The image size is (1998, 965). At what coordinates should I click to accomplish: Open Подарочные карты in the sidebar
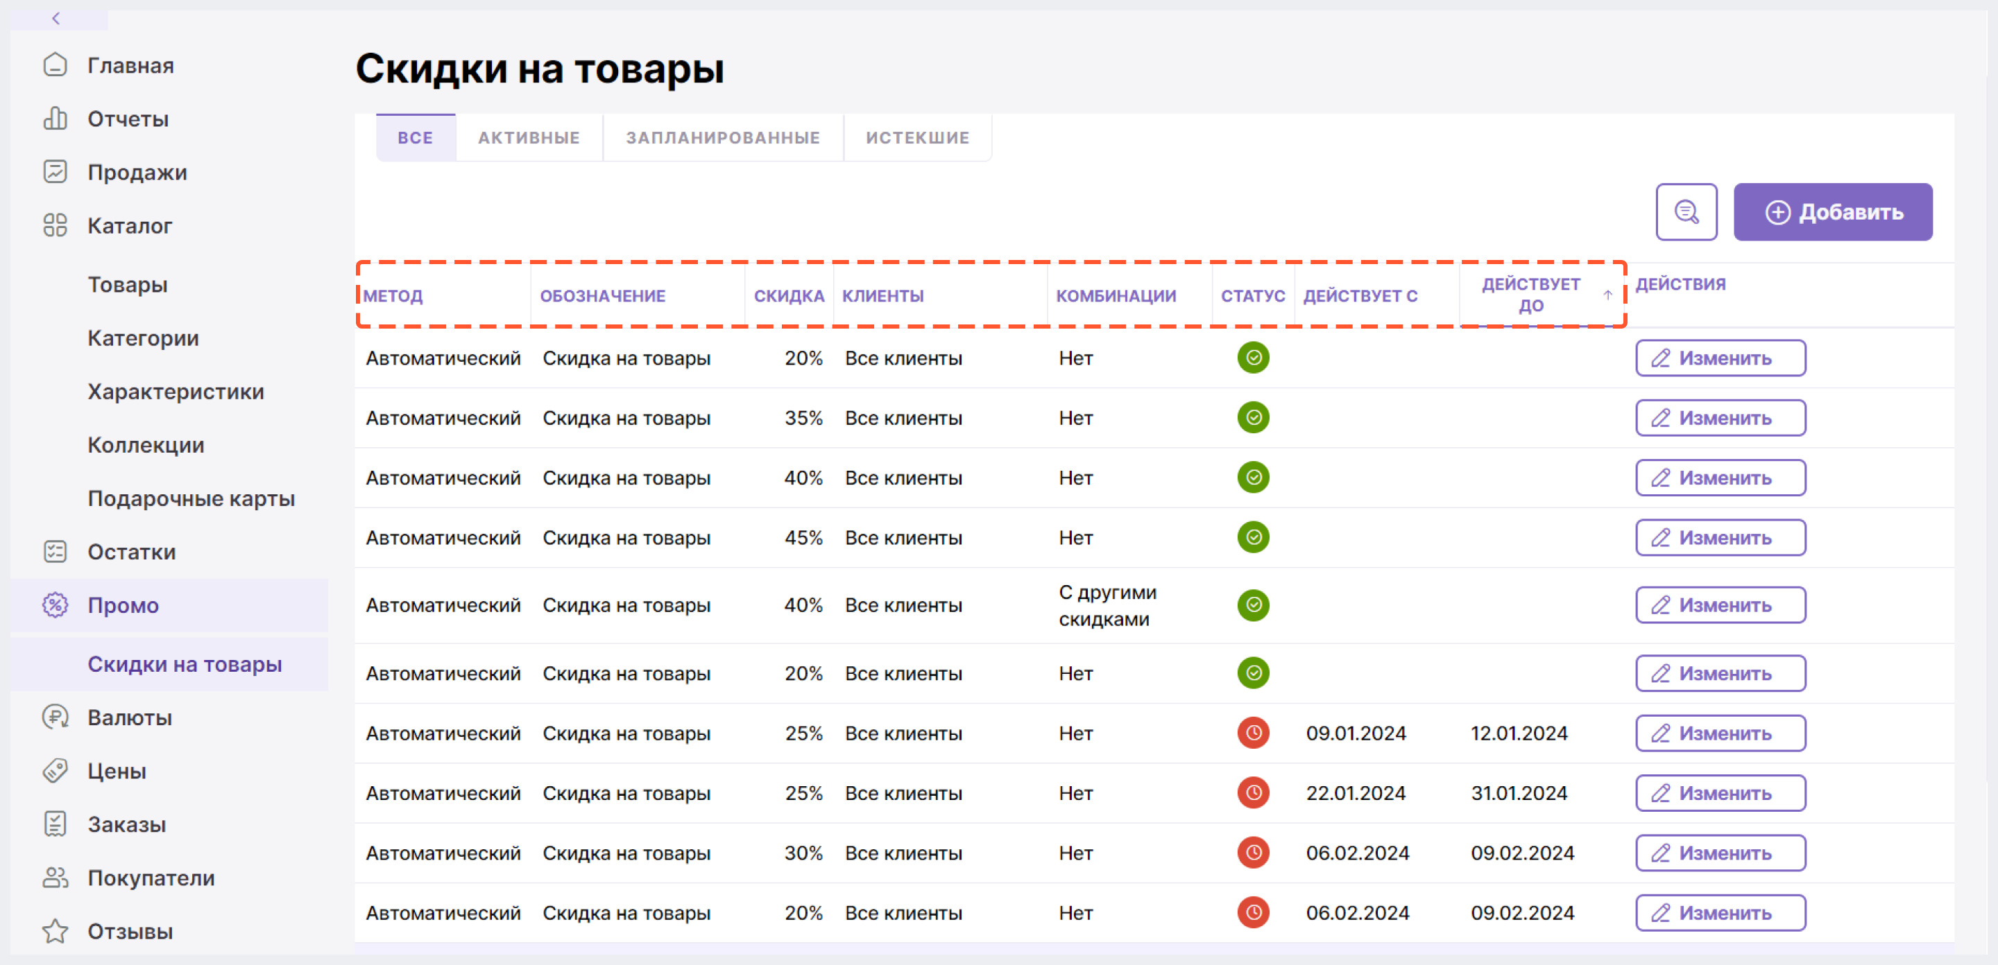[191, 498]
